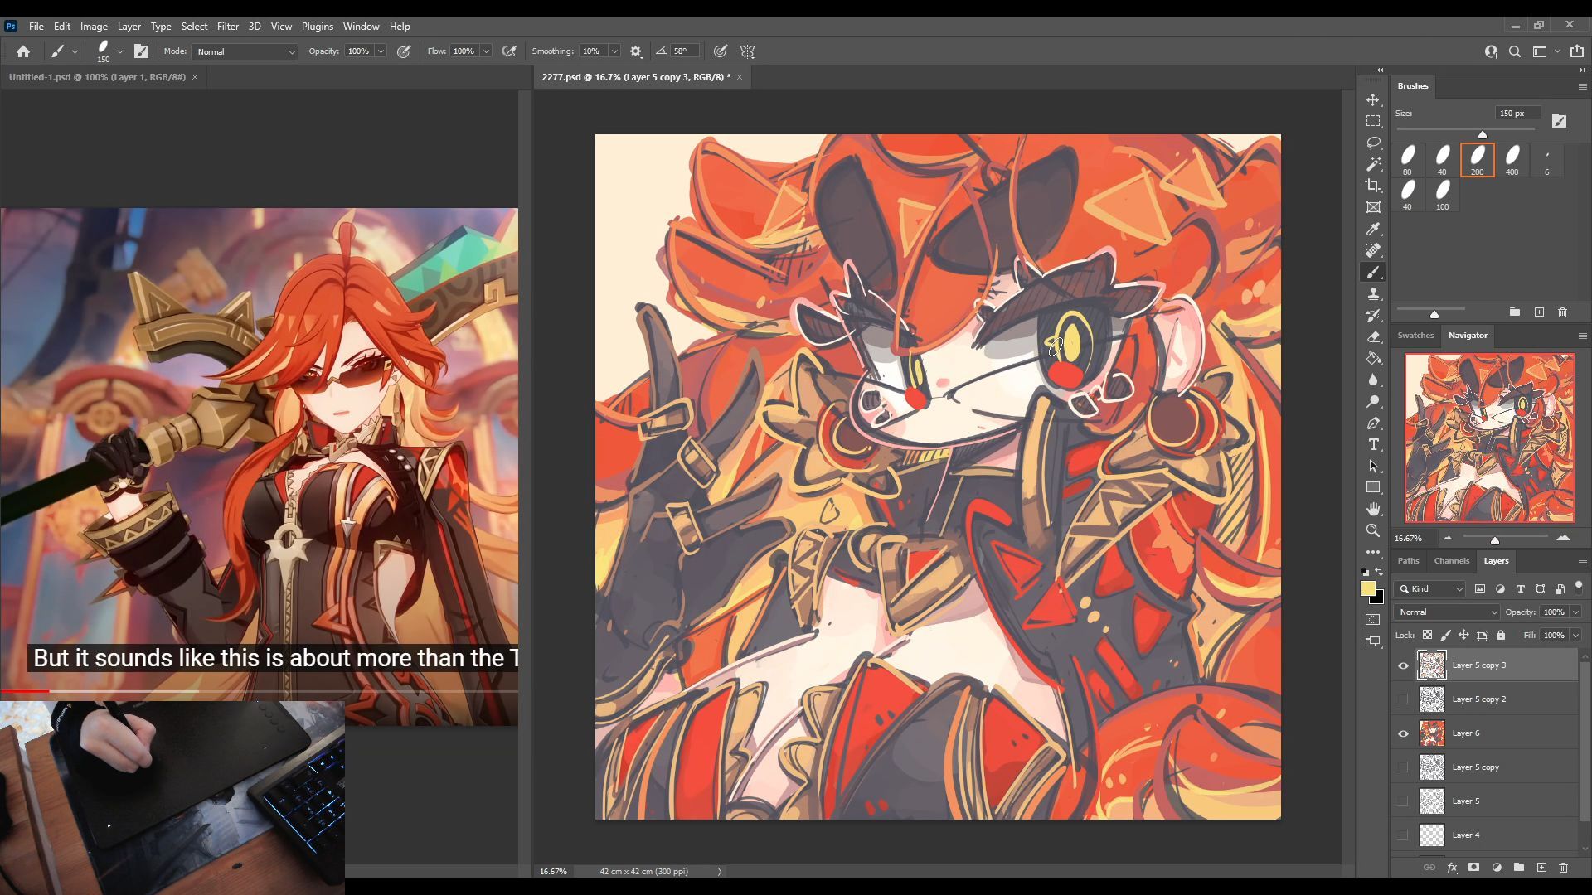This screenshot has height=895, width=1592.
Task: Switch to the Untitled-1.psd document tab
Action: click(x=97, y=77)
